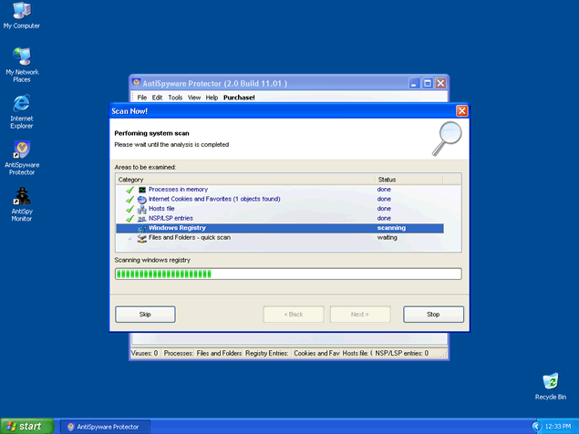Launch Internet Explorer desktop icon
Viewport: 579px width, 434px height.
pos(21,104)
